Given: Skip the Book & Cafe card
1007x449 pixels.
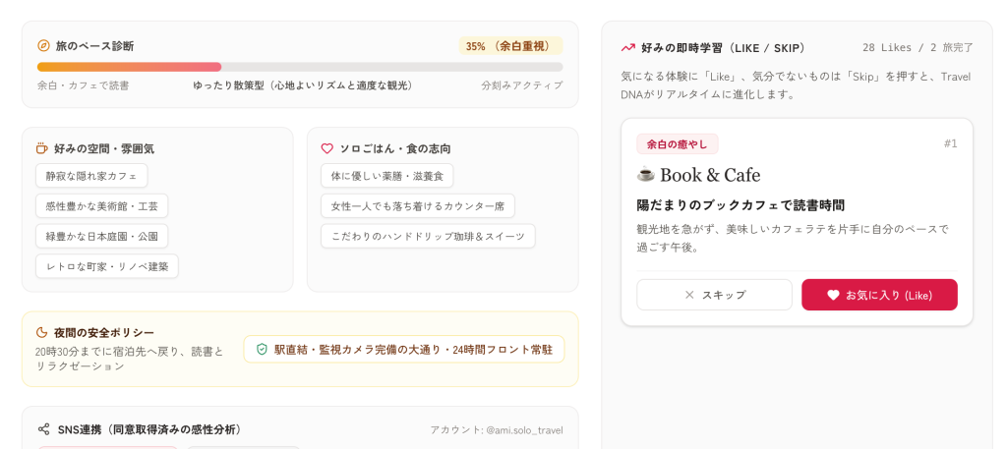Looking at the screenshot, I should coord(714,295).
